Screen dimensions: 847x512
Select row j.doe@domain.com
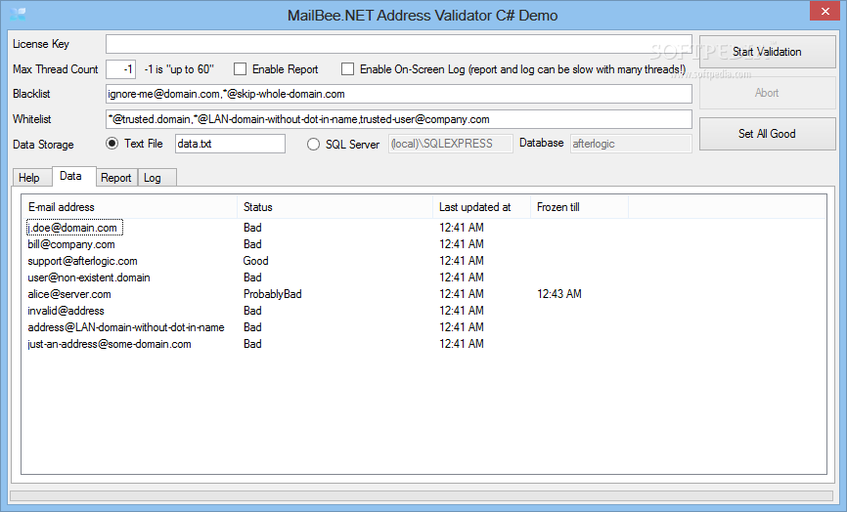[72, 228]
